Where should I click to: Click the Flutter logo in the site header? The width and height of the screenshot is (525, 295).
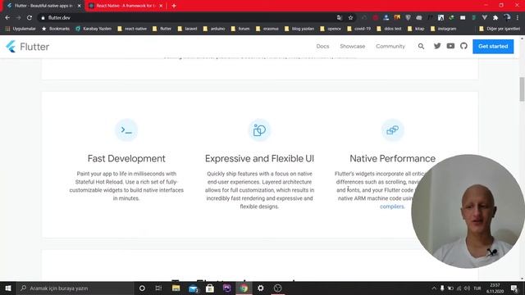(27, 47)
